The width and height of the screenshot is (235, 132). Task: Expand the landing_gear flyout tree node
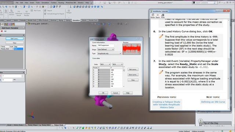coord(27,23)
